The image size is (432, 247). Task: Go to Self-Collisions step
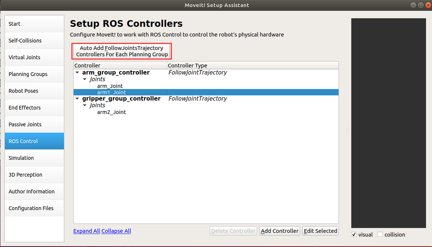click(x=34, y=41)
